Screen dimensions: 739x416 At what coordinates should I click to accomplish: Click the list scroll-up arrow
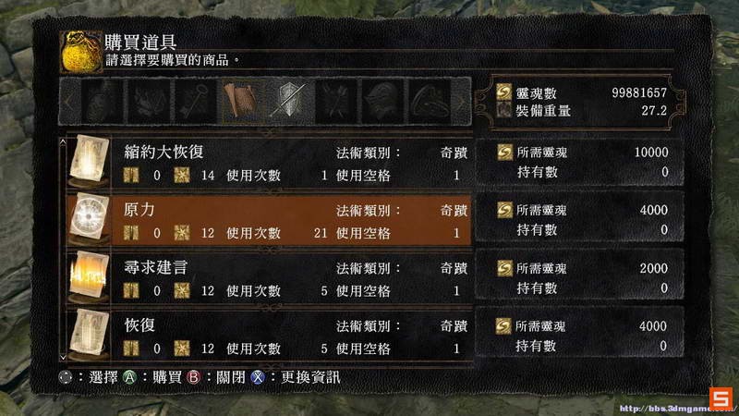(63, 141)
